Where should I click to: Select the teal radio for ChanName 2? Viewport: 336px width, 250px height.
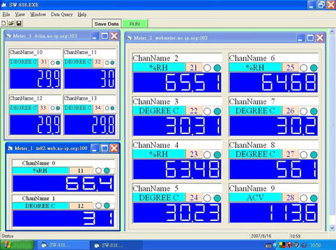point(217,68)
